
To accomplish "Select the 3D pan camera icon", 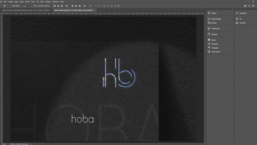I will coord(112,6).
